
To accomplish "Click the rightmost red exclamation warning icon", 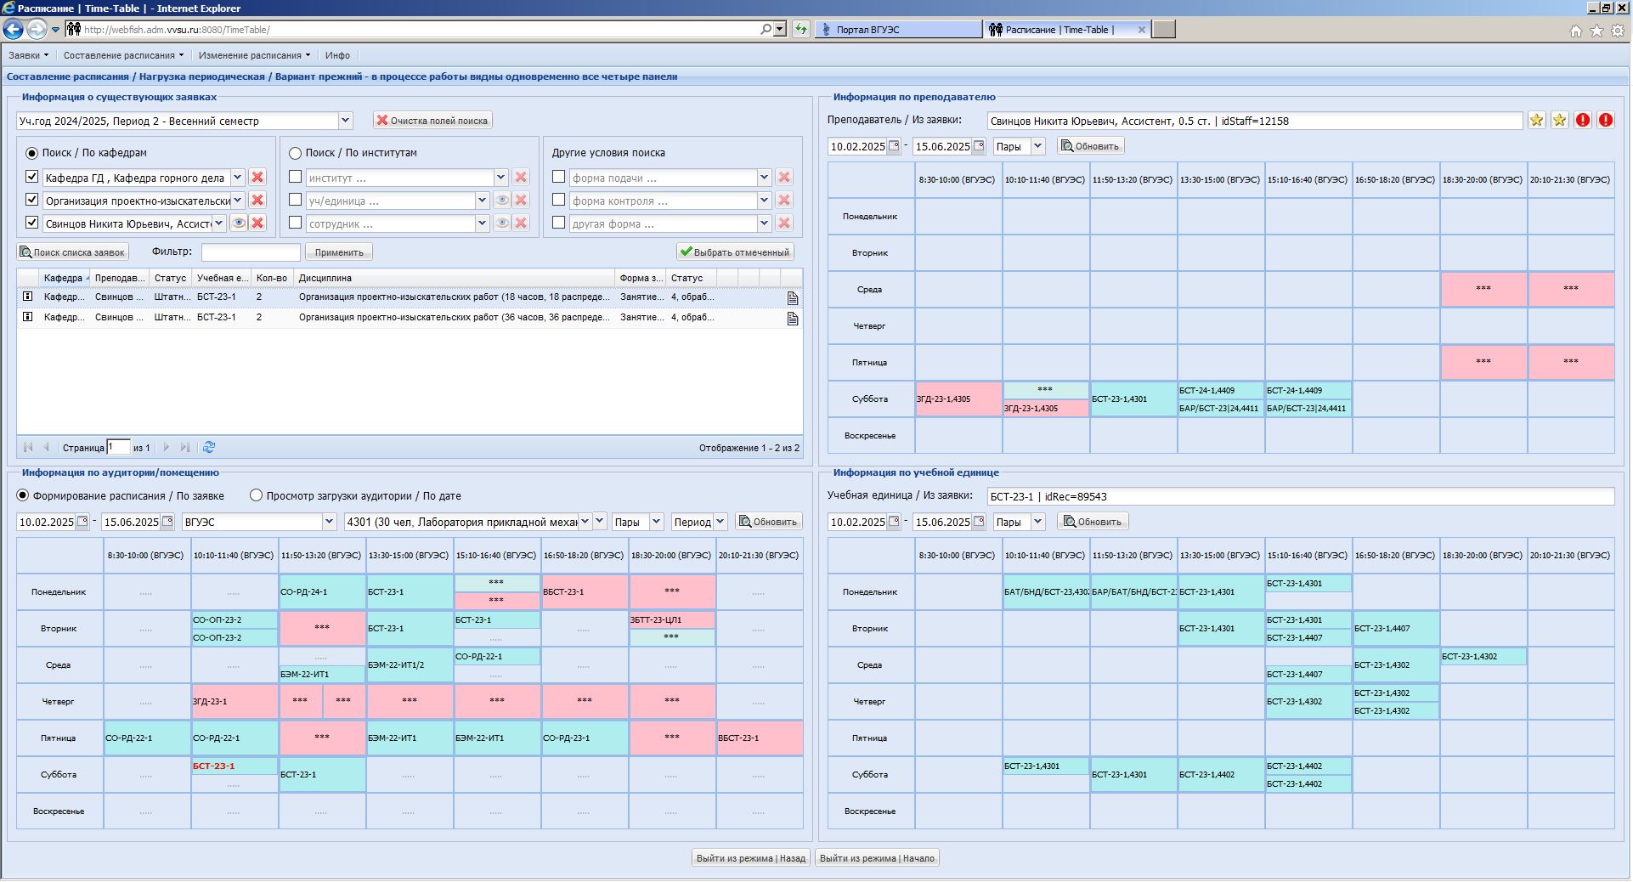I will pos(1605,121).
